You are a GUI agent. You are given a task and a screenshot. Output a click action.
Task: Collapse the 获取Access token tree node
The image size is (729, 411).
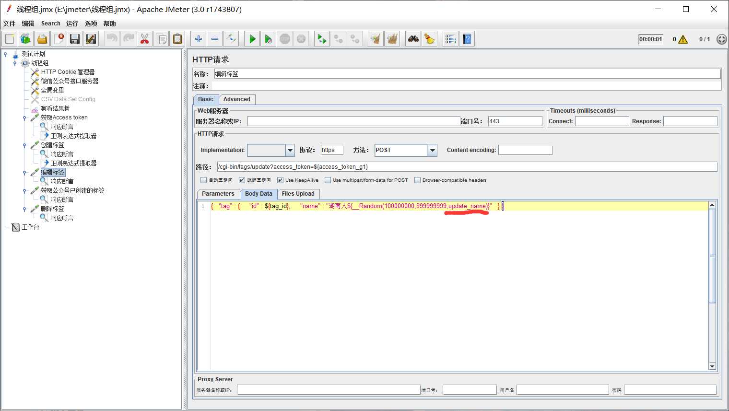pos(24,118)
